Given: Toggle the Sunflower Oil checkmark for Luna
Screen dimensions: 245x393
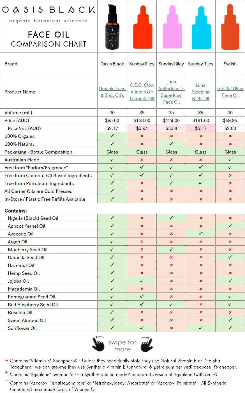Looking at the screenshot, I should [x=200, y=328].
